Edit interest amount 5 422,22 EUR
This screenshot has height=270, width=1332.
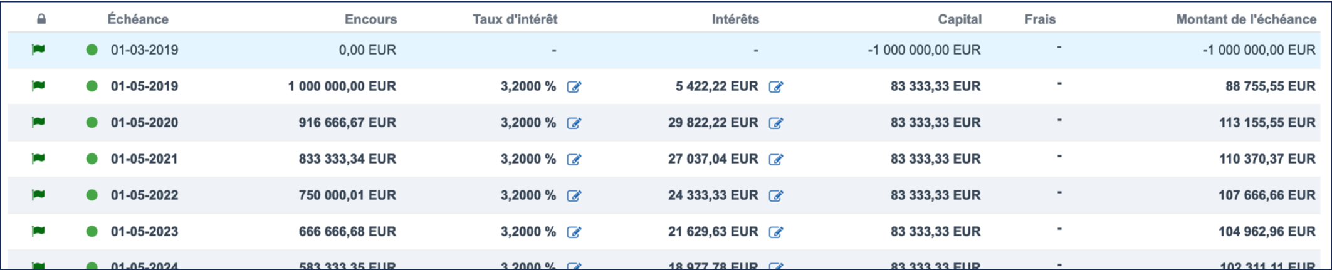[775, 86]
